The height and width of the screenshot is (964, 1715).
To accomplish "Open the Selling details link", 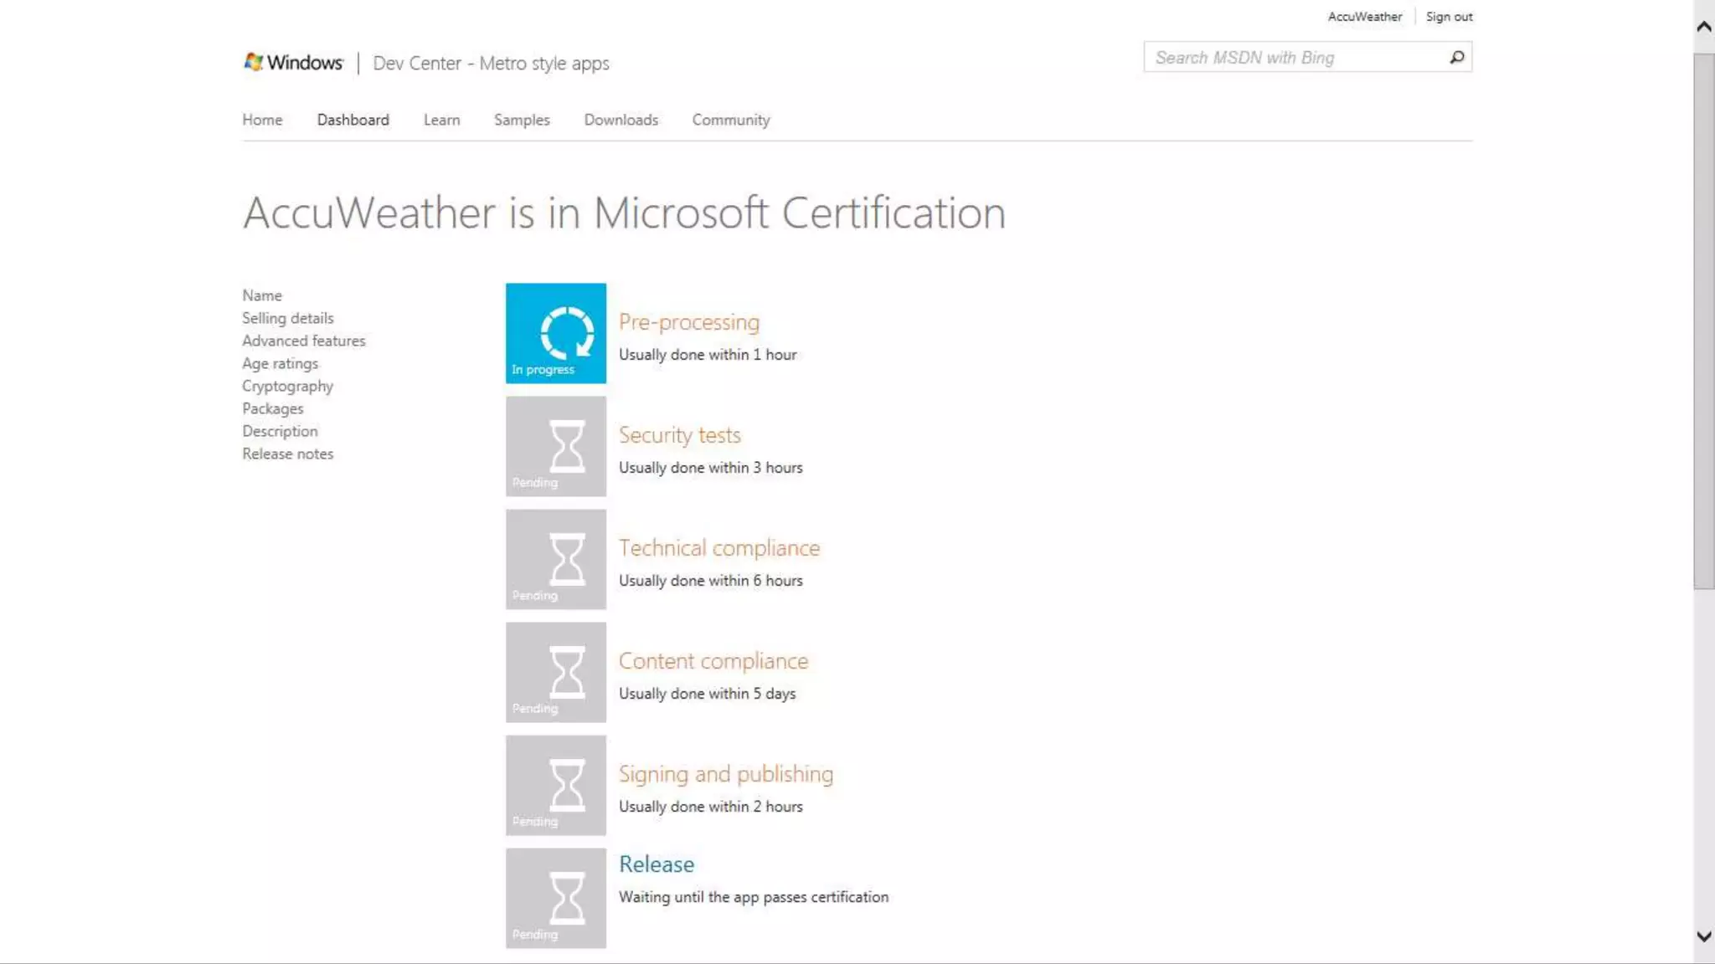I will tap(287, 318).
